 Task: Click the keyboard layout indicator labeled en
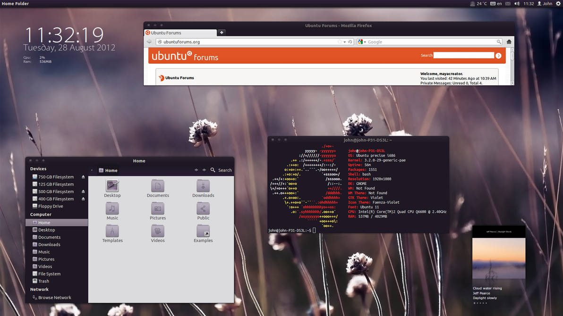(x=497, y=3)
